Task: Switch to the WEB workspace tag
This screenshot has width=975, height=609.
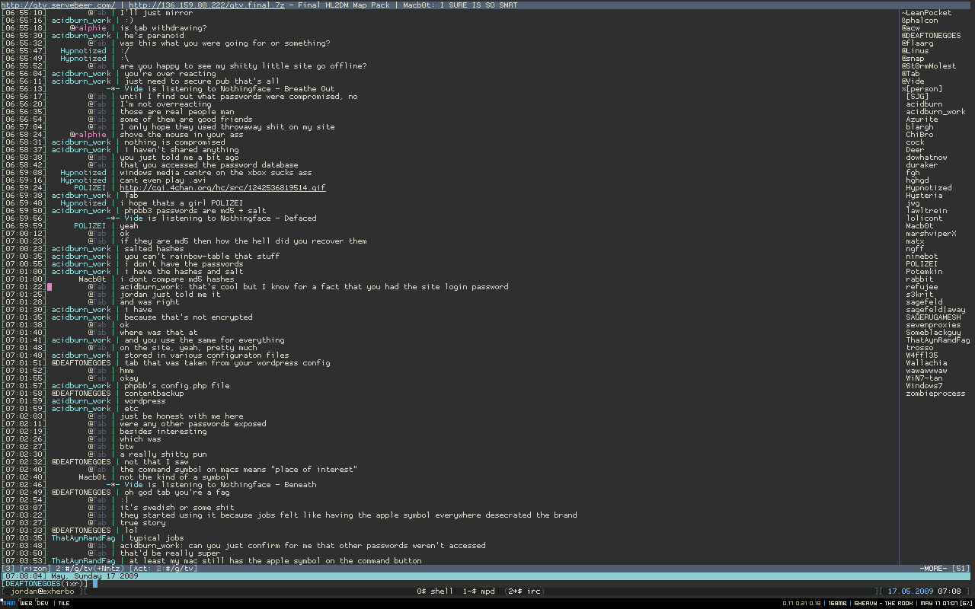Action: click(x=26, y=603)
